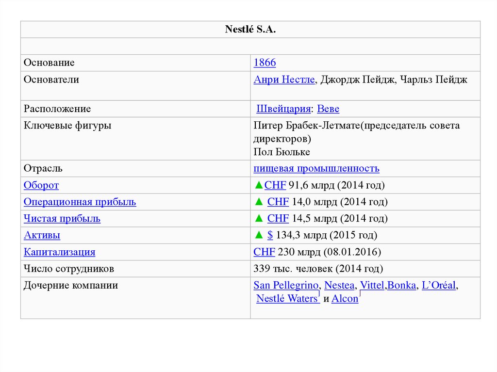The width and height of the screenshot is (497, 372).
Task: Click the L'Oréal link
Action: pos(439,286)
